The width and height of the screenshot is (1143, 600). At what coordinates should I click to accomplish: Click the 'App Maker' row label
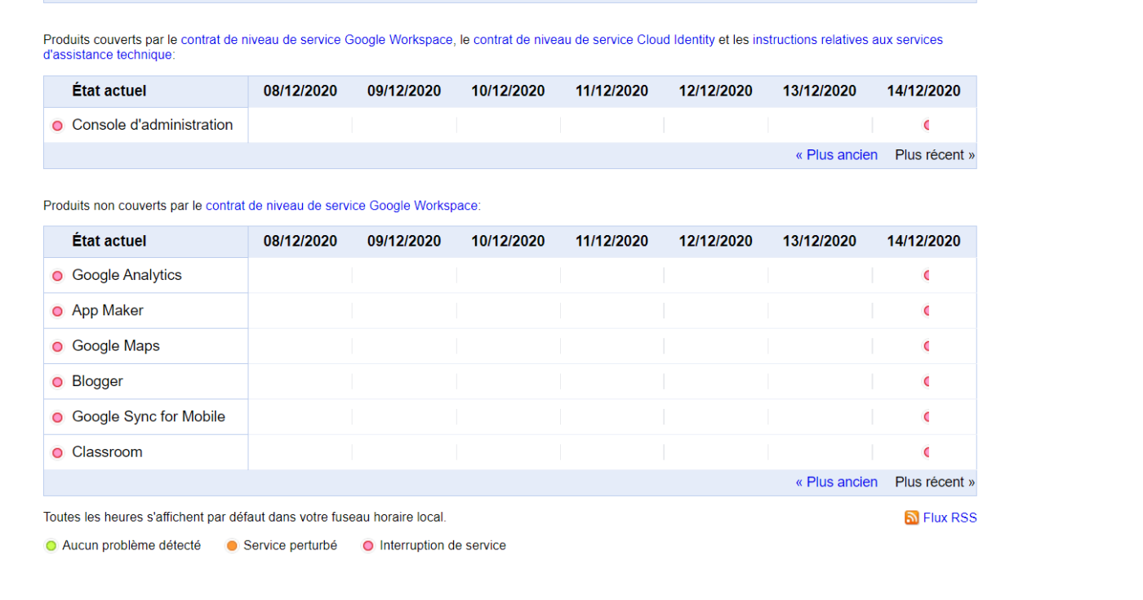coord(108,310)
